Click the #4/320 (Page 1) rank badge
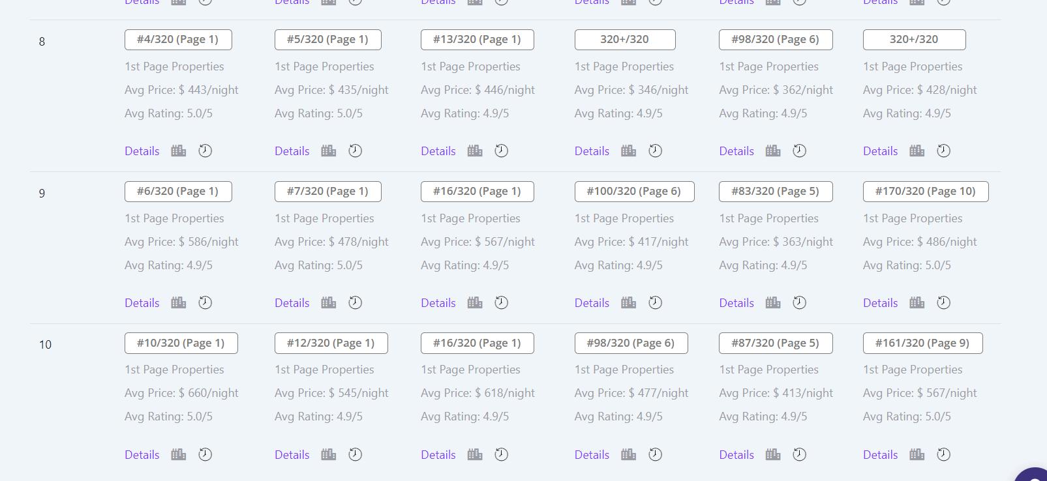This screenshot has height=481, width=1047. click(x=178, y=40)
